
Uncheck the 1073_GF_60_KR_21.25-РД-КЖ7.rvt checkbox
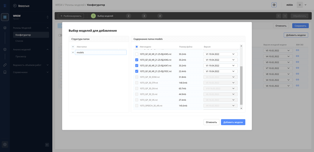point(137,65)
